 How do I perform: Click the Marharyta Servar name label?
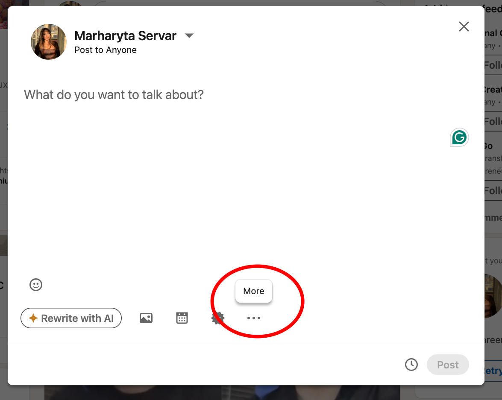click(x=125, y=35)
